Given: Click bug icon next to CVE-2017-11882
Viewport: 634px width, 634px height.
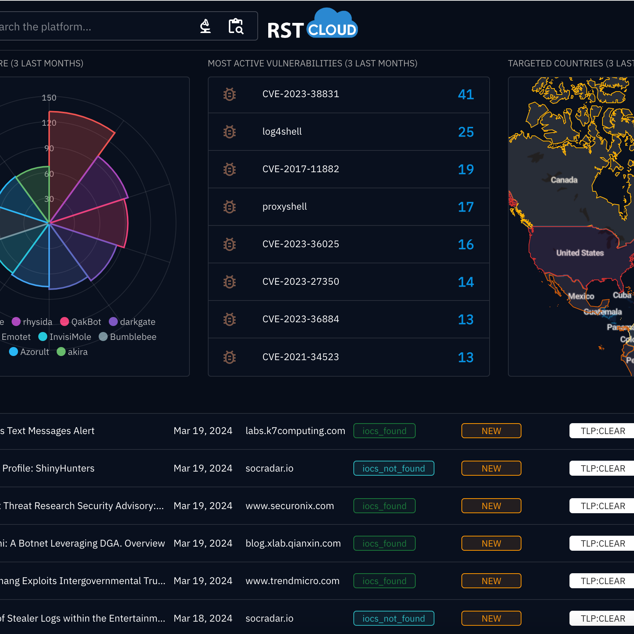Looking at the screenshot, I should tap(230, 169).
